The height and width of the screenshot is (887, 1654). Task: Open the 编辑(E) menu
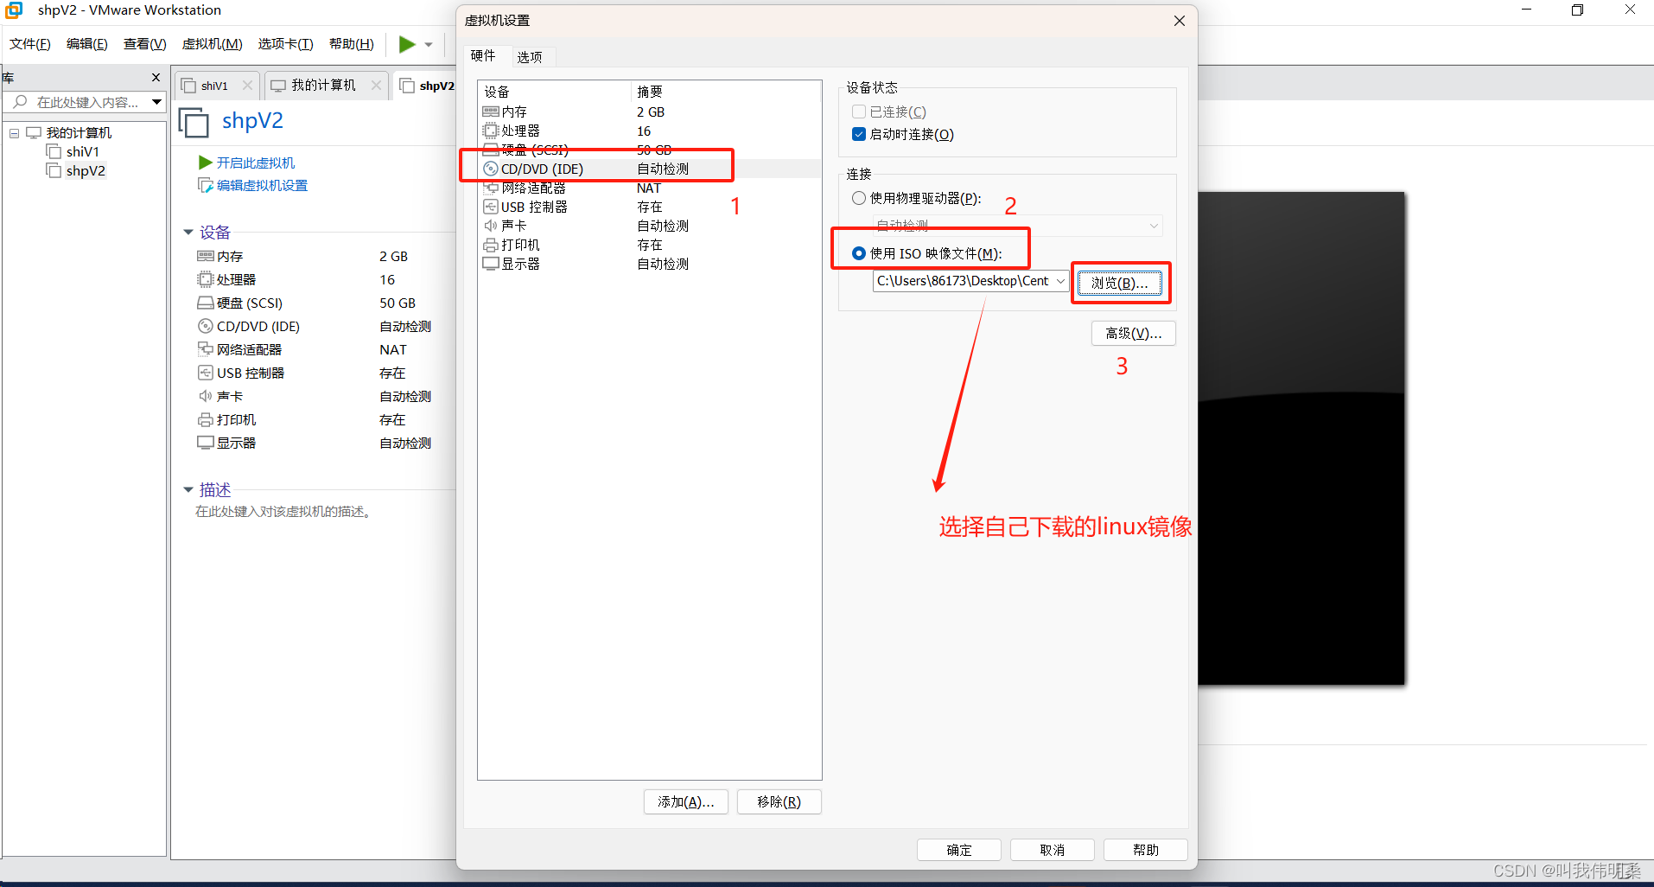click(87, 44)
